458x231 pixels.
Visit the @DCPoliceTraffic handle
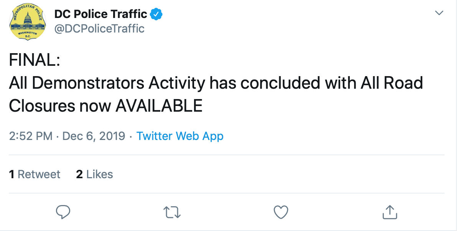pyautogui.click(x=99, y=29)
